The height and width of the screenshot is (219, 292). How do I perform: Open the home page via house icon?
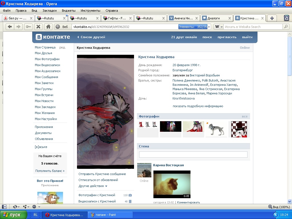tap(48, 27)
